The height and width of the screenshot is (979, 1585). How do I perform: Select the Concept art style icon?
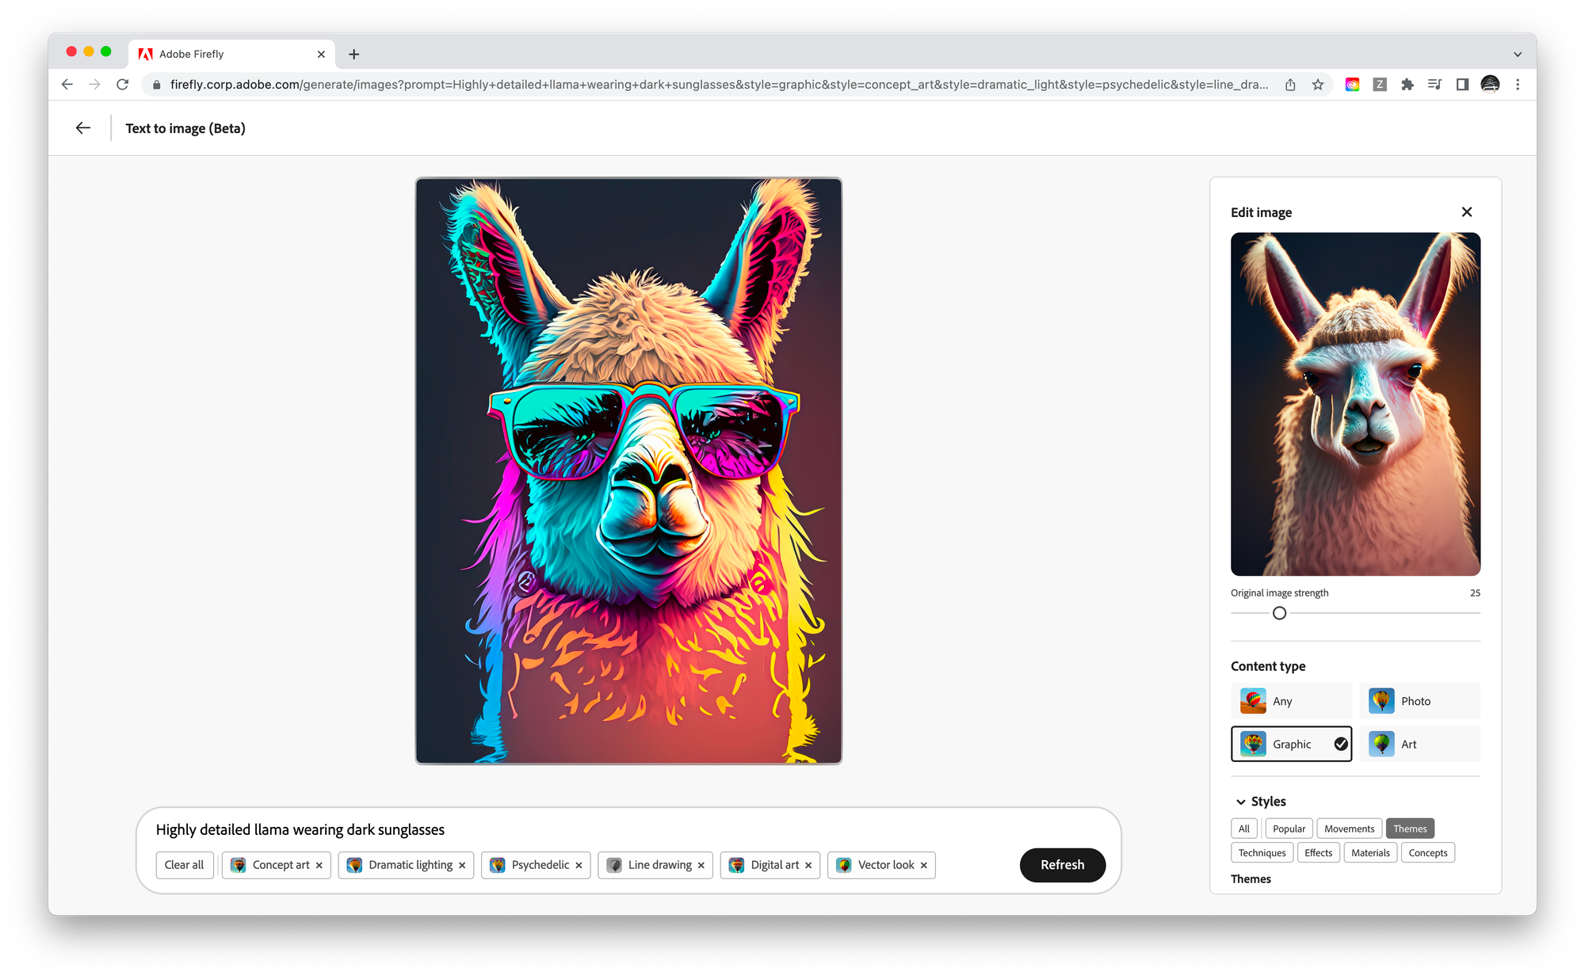point(238,865)
